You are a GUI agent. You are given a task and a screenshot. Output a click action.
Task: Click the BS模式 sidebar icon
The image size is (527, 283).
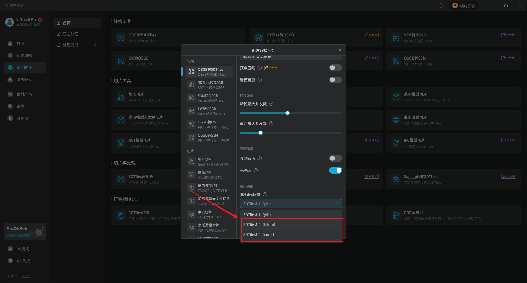pyautogui.click(x=10, y=249)
